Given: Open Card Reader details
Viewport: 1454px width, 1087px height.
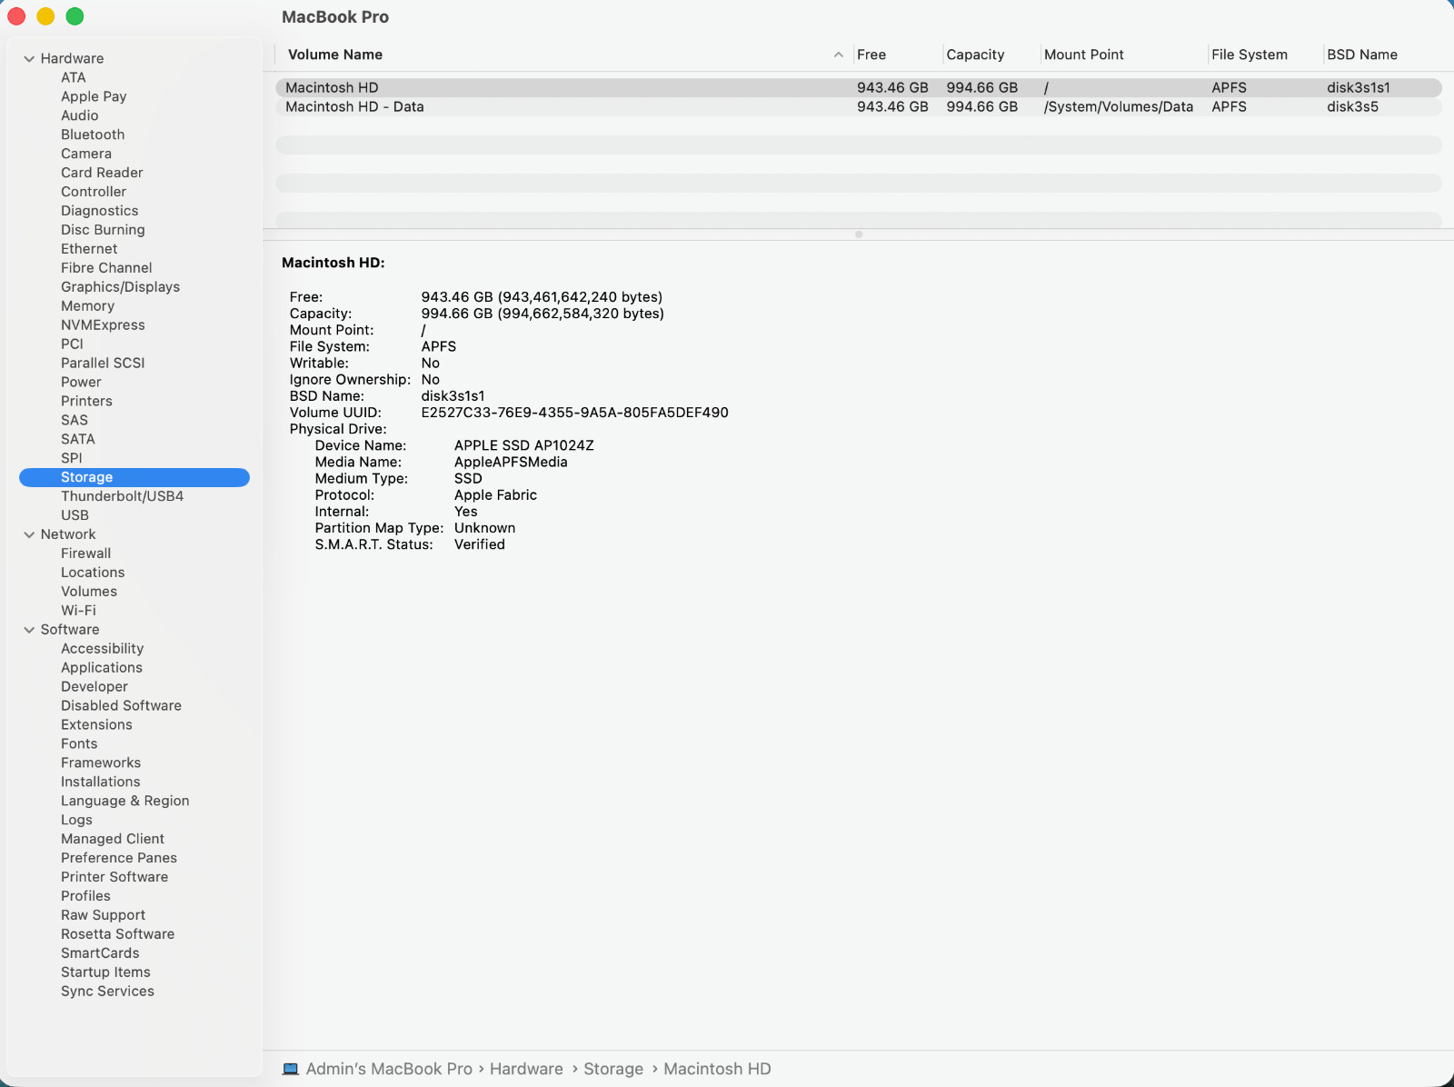Looking at the screenshot, I should pyautogui.click(x=102, y=174).
